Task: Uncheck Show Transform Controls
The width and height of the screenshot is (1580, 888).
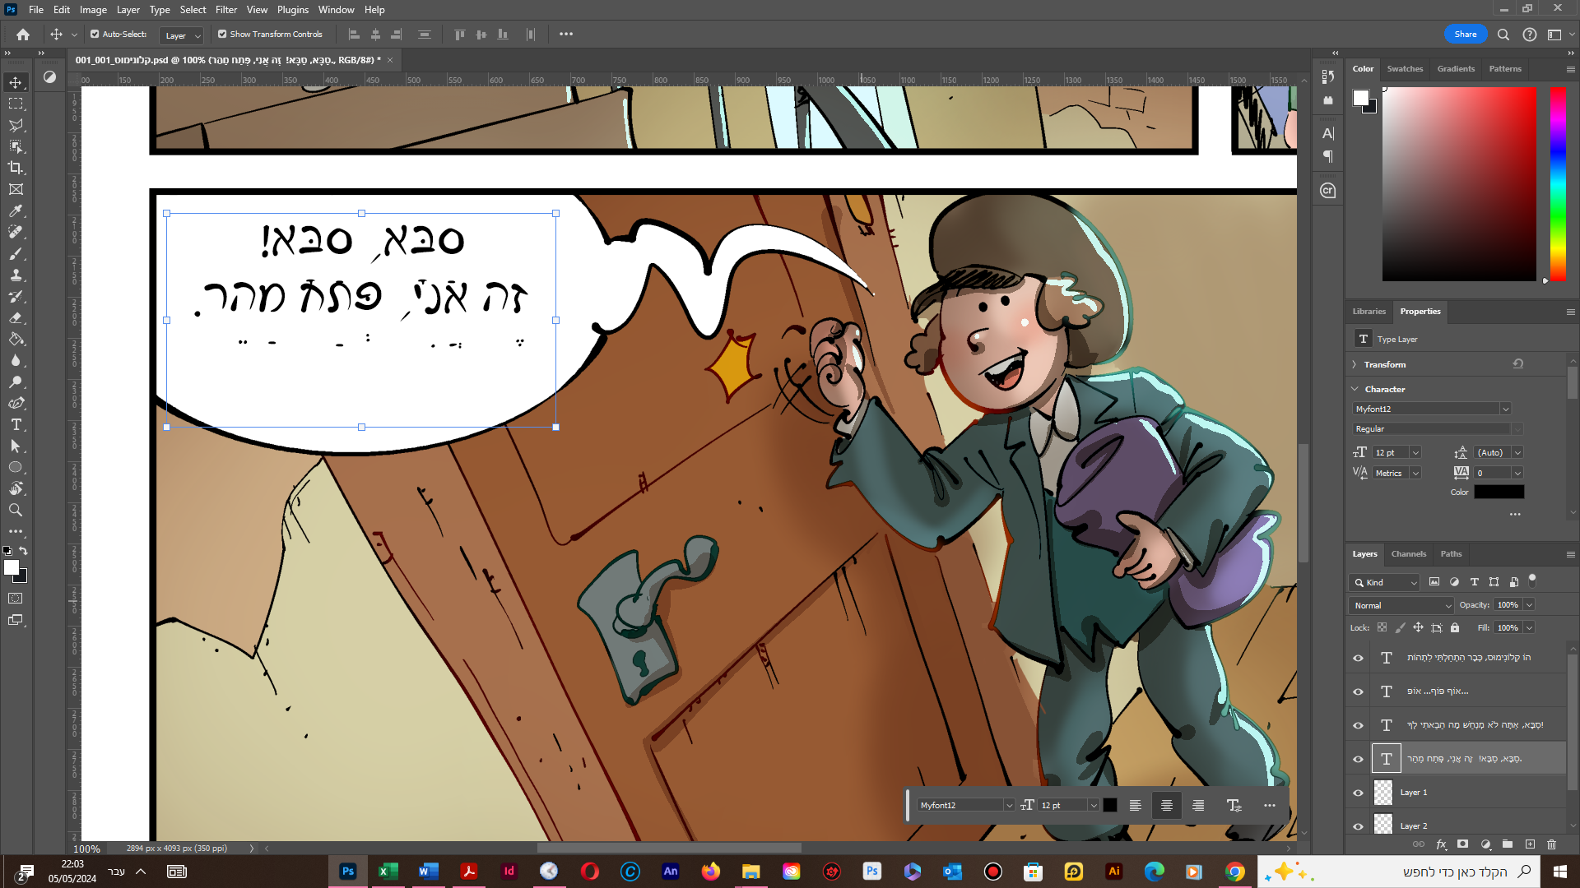Action: tap(222, 35)
